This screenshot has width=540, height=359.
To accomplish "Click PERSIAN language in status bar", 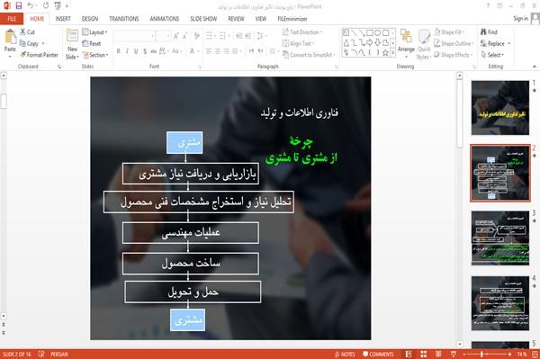I will tap(59, 355).
